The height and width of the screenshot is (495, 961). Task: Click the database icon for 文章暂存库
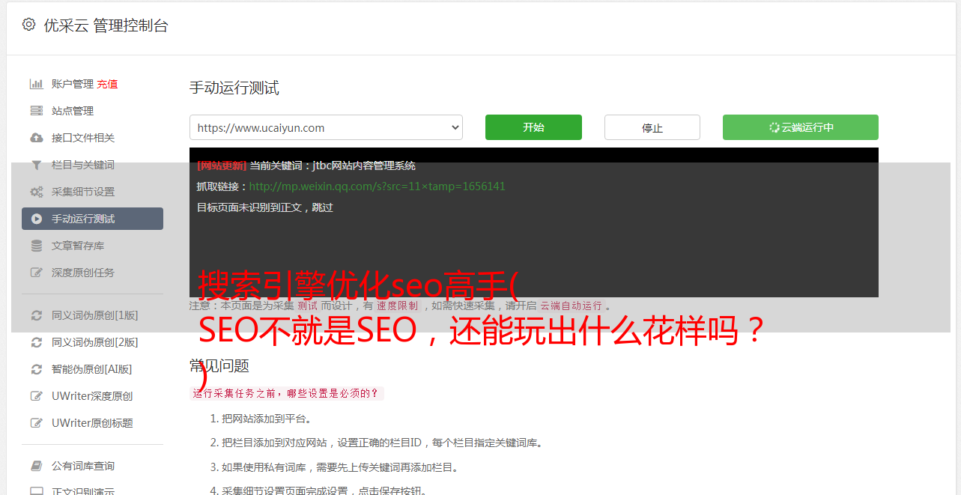[x=36, y=246]
